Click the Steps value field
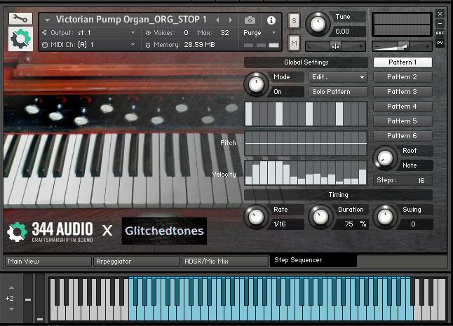The height and width of the screenshot is (326, 453). [x=420, y=180]
